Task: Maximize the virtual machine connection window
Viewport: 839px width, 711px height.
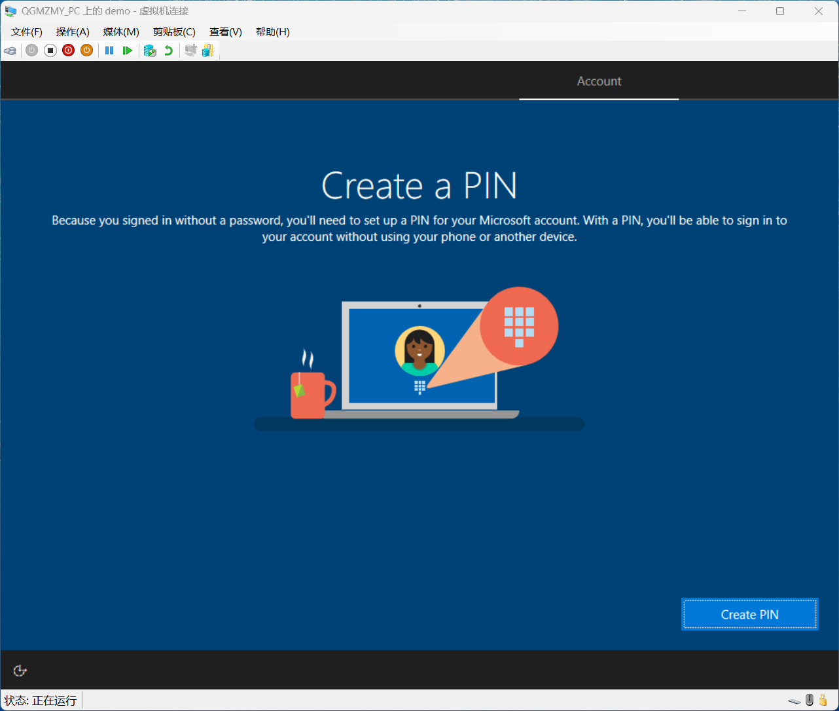Action: coord(780,11)
